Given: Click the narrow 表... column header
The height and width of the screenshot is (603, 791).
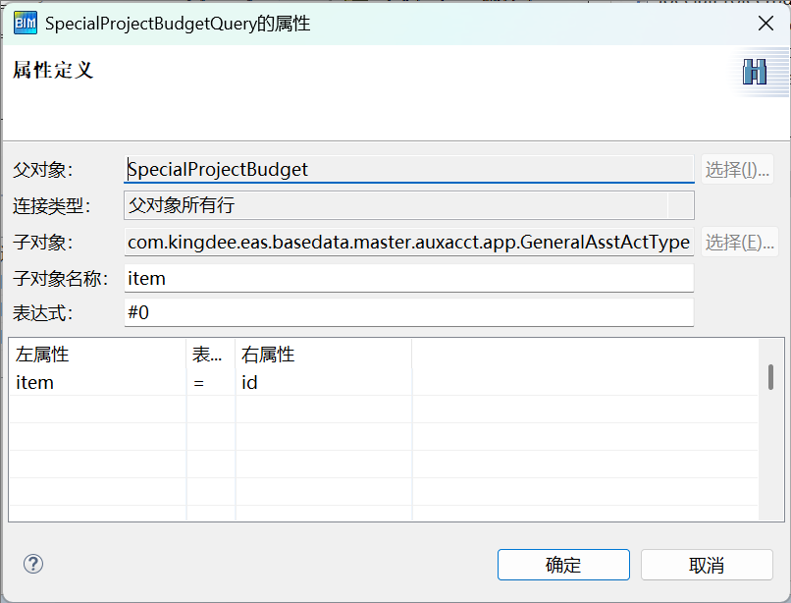Looking at the screenshot, I should click(210, 355).
